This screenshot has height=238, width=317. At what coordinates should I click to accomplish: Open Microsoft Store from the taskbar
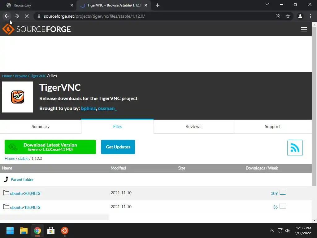coord(51,231)
